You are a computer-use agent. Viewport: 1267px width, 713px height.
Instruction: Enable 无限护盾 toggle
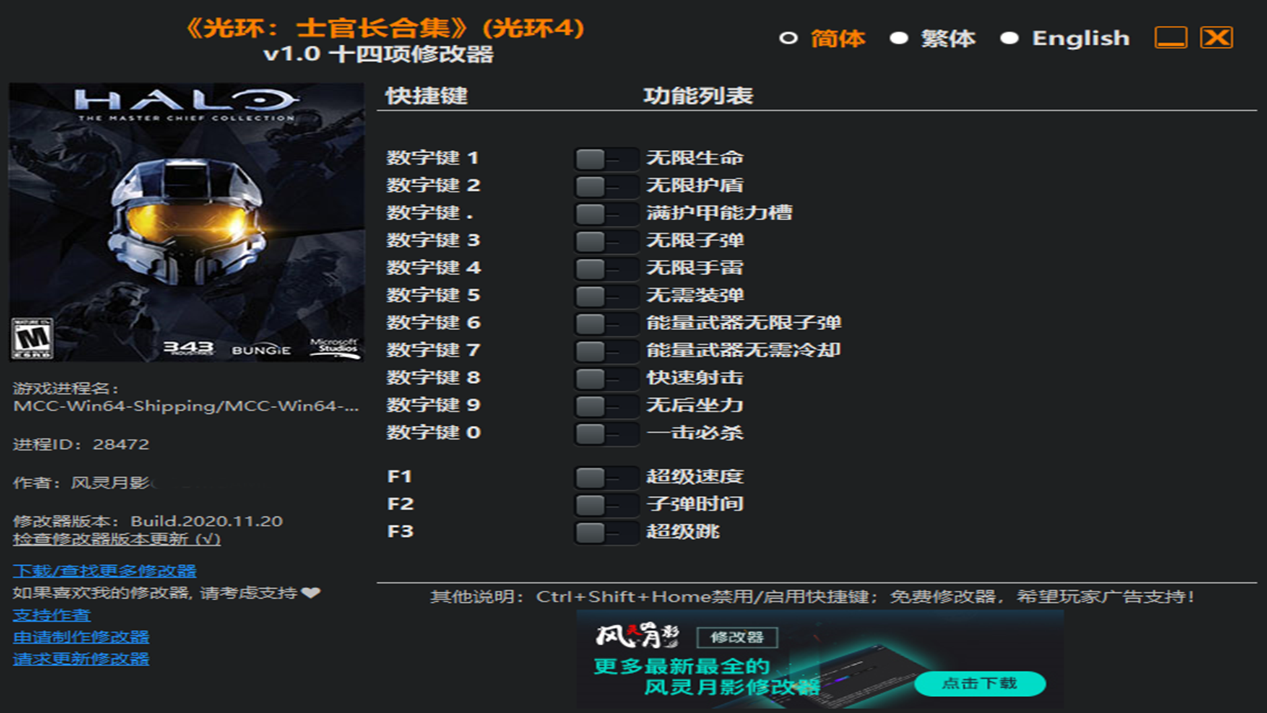tap(605, 186)
